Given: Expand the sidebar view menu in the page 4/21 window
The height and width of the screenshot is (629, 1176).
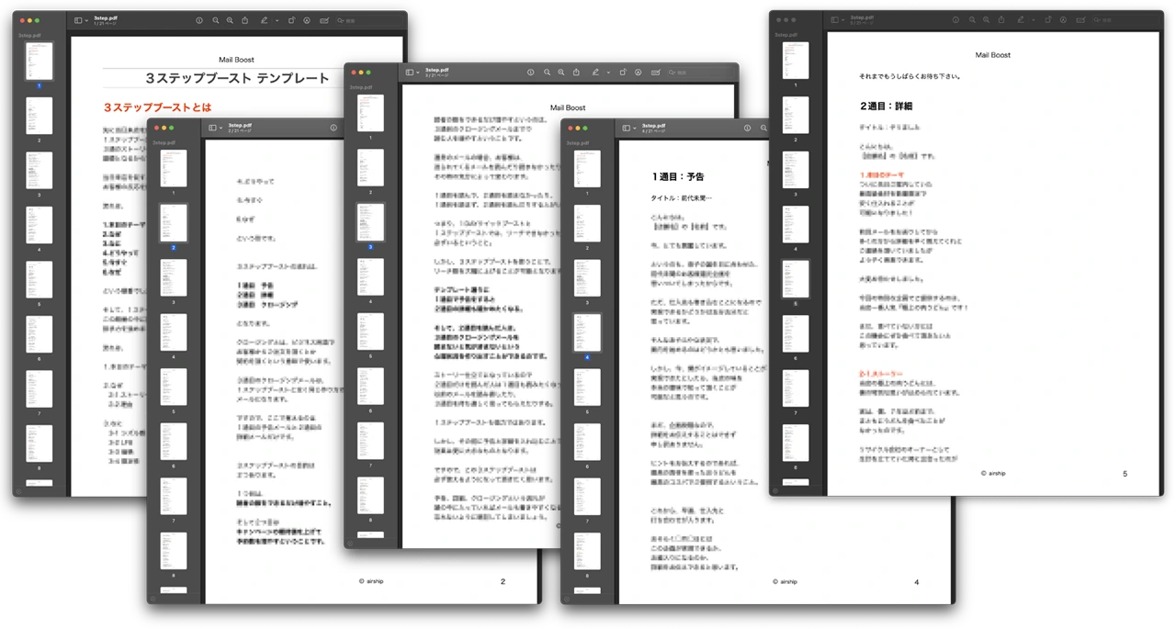Looking at the screenshot, I should (634, 128).
